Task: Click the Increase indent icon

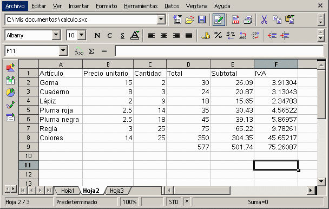Action: pyautogui.click(x=285, y=36)
